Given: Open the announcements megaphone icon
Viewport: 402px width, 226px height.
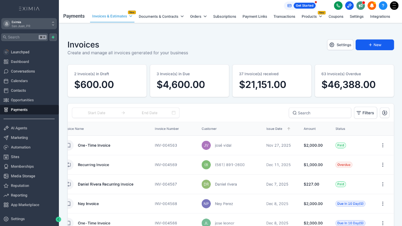Looking at the screenshot, I should click(360, 6).
